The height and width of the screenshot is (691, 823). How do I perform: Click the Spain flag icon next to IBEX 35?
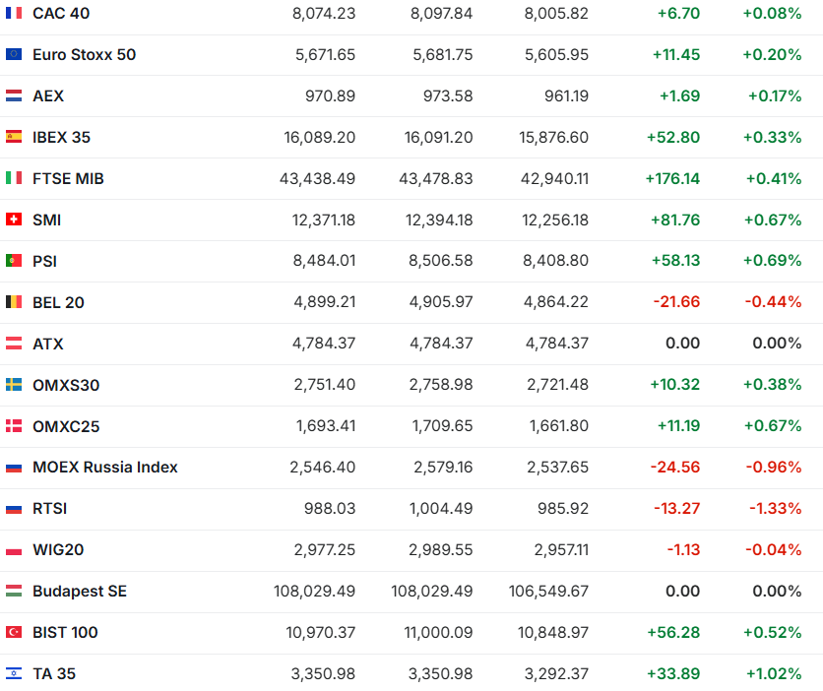pyautogui.click(x=14, y=138)
